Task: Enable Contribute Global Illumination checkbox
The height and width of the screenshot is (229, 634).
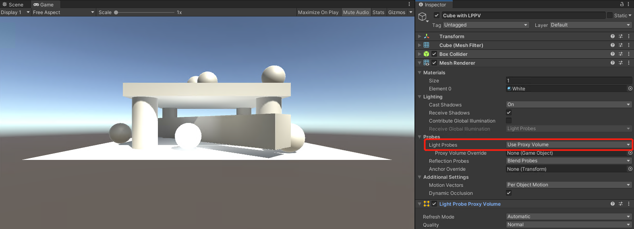Action: (x=509, y=121)
